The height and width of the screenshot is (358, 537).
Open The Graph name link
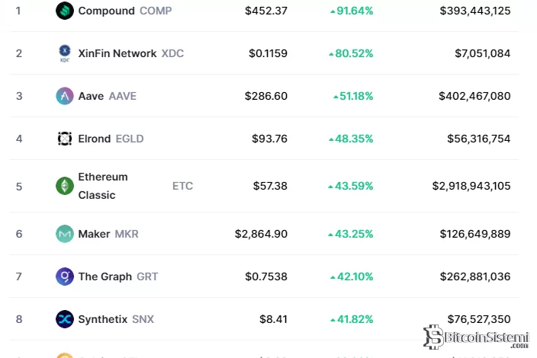[x=105, y=276]
